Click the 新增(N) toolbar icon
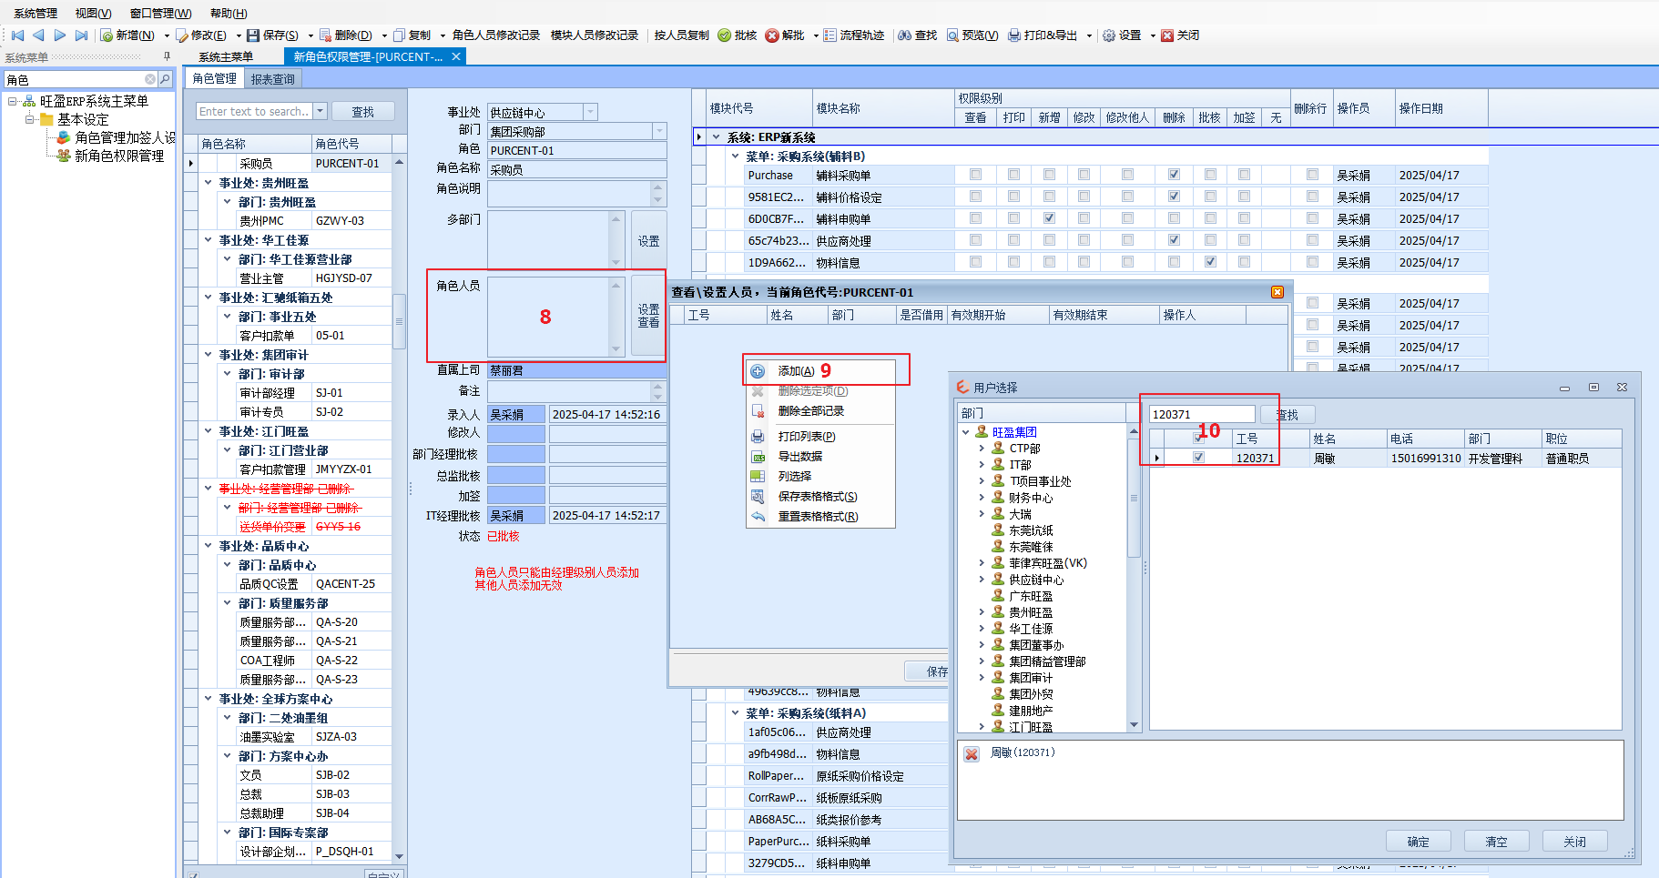The height and width of the screenshot is (878, 1659). 107,35
